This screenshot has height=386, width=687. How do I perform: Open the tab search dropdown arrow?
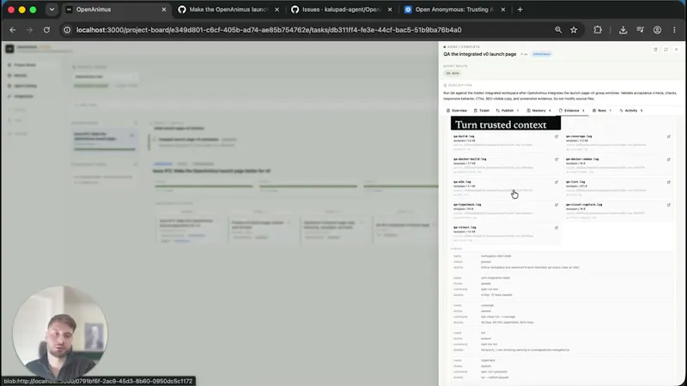click(52, 9)
